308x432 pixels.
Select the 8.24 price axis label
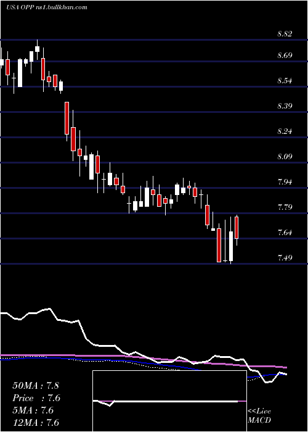[x=285, y=131]
